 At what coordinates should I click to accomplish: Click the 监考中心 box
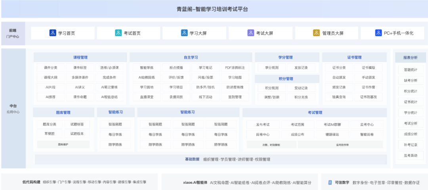[x=367, y=125]
